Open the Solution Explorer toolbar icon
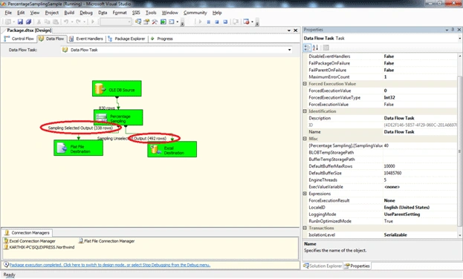463x279 pixels. [138, 22]
